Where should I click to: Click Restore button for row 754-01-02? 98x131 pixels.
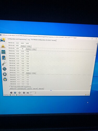coord(23,46)
